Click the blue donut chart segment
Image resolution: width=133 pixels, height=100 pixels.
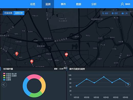(x=25, y=86)
